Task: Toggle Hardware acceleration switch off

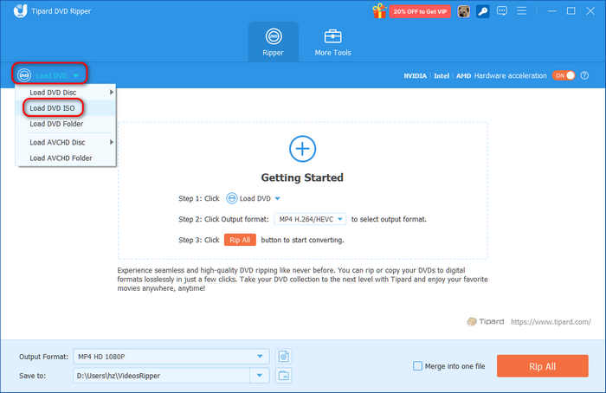Action: pos(564,75)
